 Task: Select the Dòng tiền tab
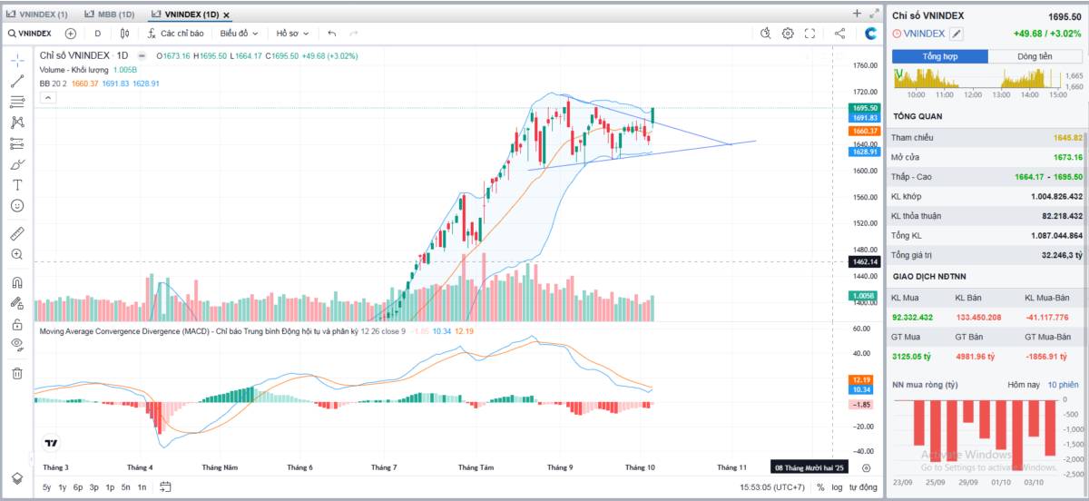tap(1035, 56)
